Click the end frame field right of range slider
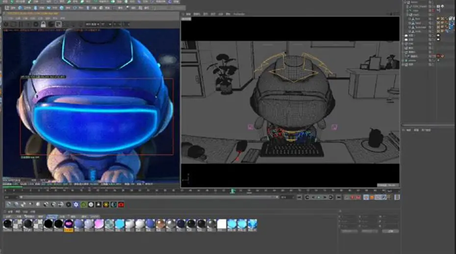 coord(287,197)
